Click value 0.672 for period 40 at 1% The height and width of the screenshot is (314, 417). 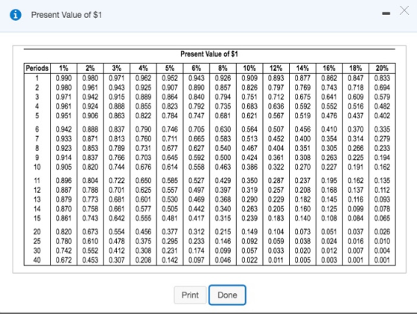pos(63,260)
